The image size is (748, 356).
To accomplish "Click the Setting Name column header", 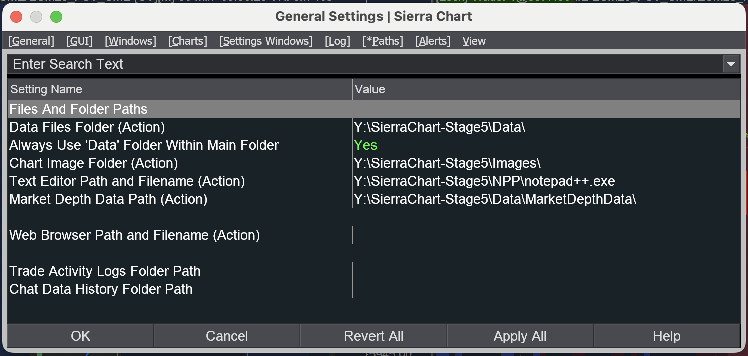I will [180, 89].
